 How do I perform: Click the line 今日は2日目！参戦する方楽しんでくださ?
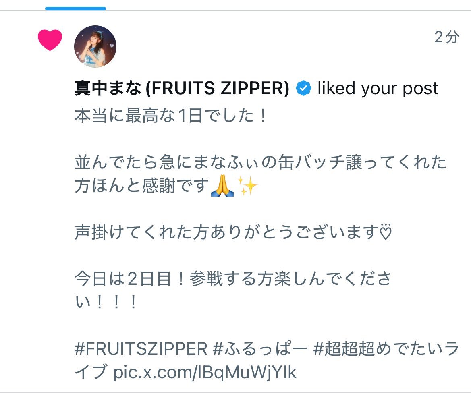(233, 279)
